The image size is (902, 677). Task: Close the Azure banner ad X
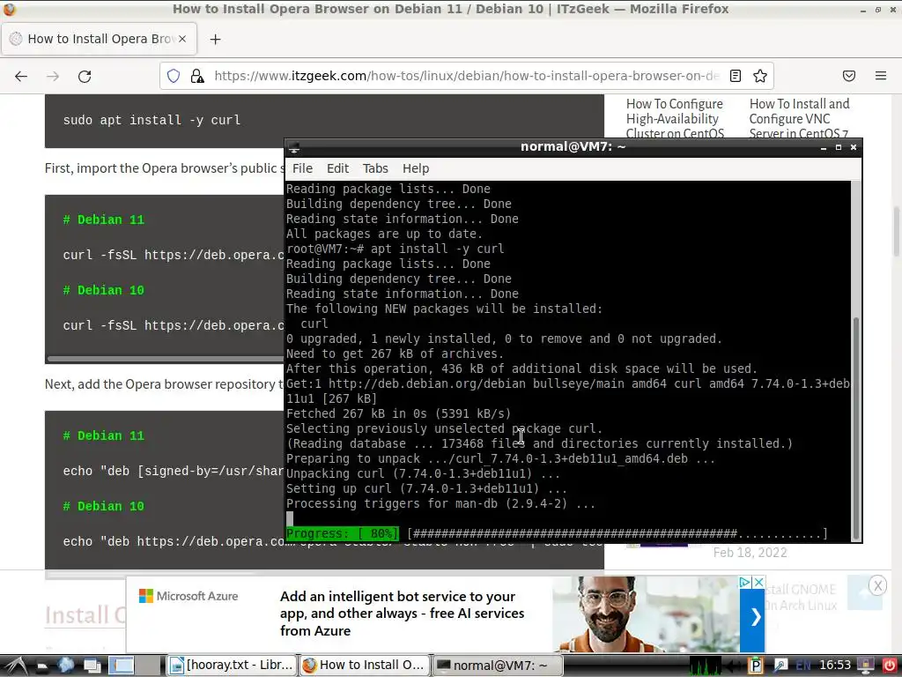point(758,582)
